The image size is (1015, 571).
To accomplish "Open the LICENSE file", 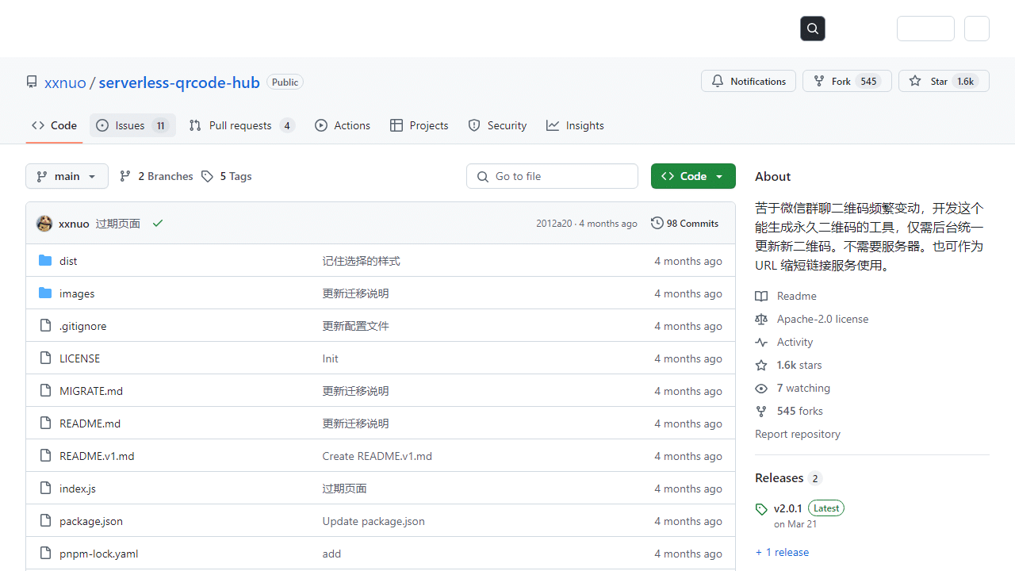I will (79, 358).
